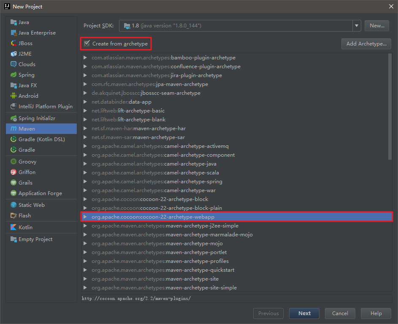
Task: Select maven-archetype-sar row
Action: [x=237, y=137]
